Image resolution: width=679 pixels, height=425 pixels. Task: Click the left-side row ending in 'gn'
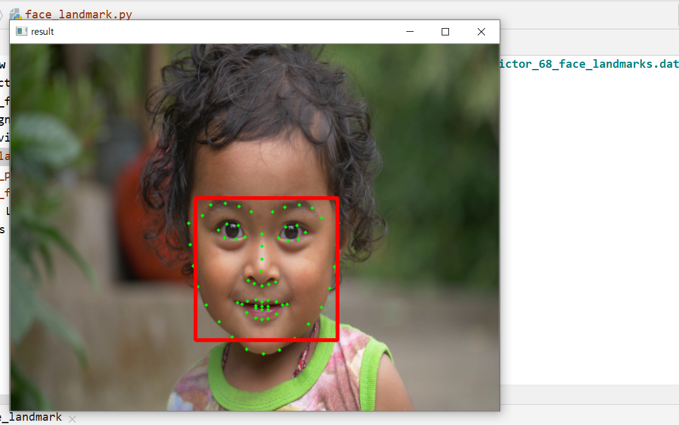tap(4, 120)
